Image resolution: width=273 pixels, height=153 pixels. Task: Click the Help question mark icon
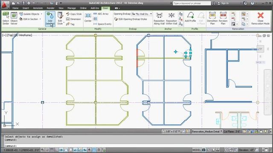(x=252, y=3)
